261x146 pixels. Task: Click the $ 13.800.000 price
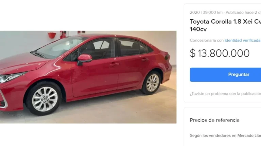[220, 53]
